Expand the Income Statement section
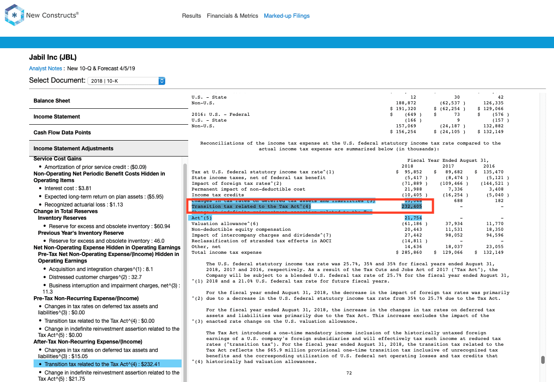Screen dimensions: 554x382 coord(108,117)
